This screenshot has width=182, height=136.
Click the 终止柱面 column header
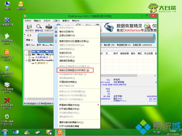click(148, 53)
